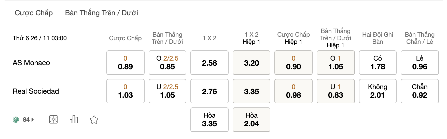The width and height of the screenshot is (447, 139).
Task: Open the bar chart statistics icon
Action: [74, 119]
